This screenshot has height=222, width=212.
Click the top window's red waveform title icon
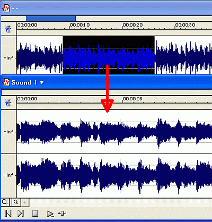pos(6,8)
